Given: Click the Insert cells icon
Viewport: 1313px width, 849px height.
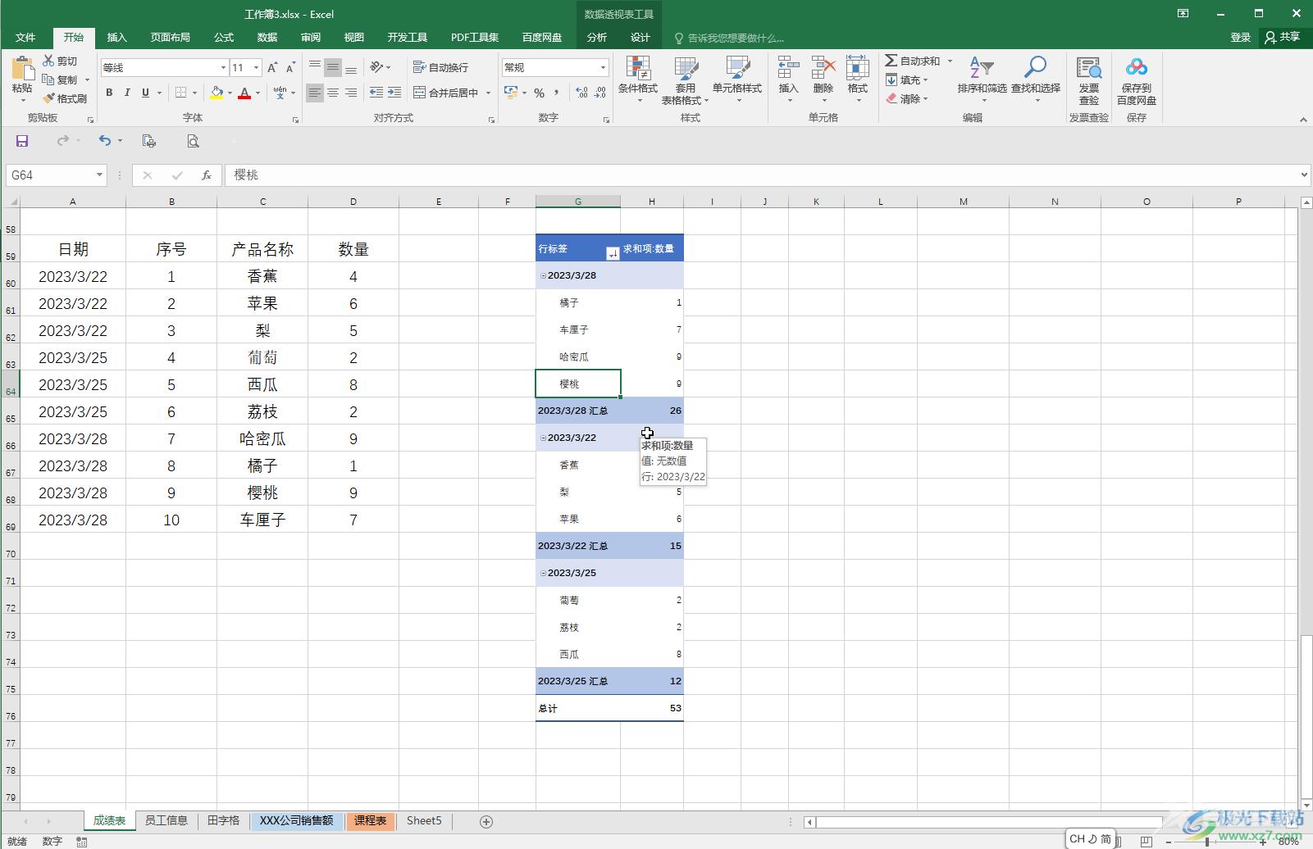Looking at the screenshot, I should point(788,69).
